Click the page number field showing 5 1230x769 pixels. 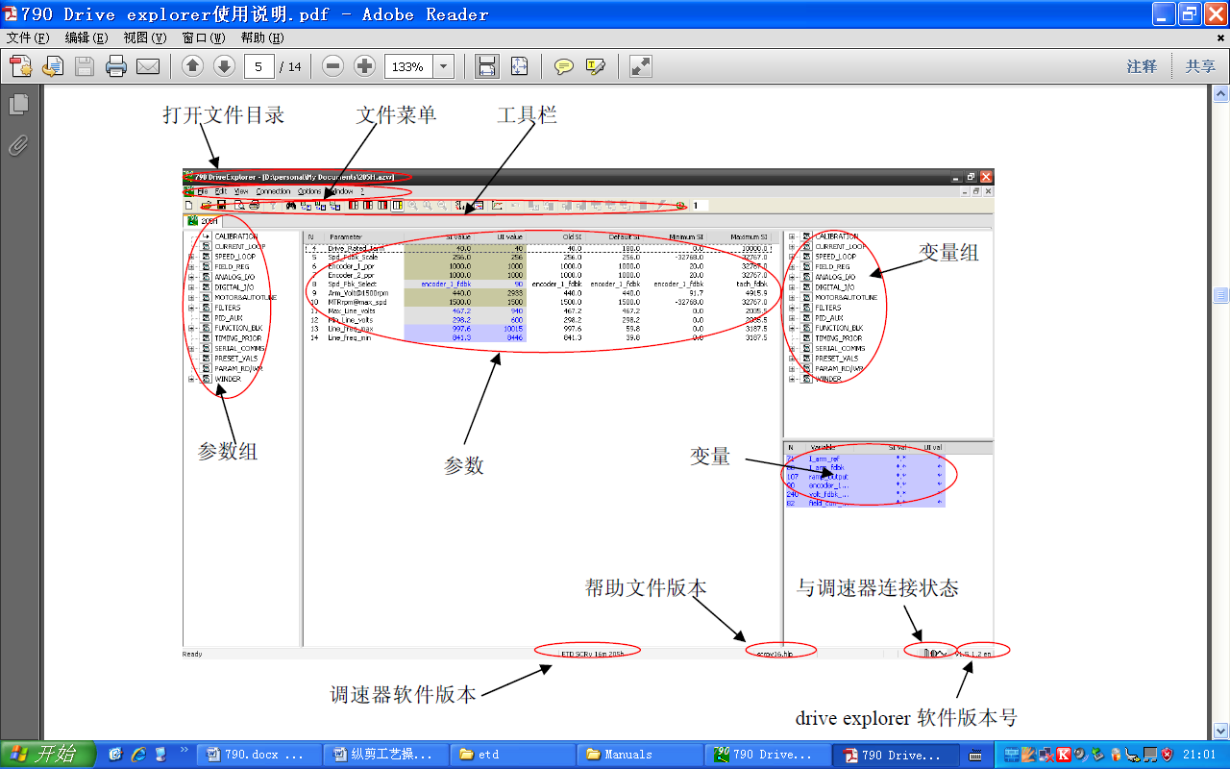pos(259,66)
